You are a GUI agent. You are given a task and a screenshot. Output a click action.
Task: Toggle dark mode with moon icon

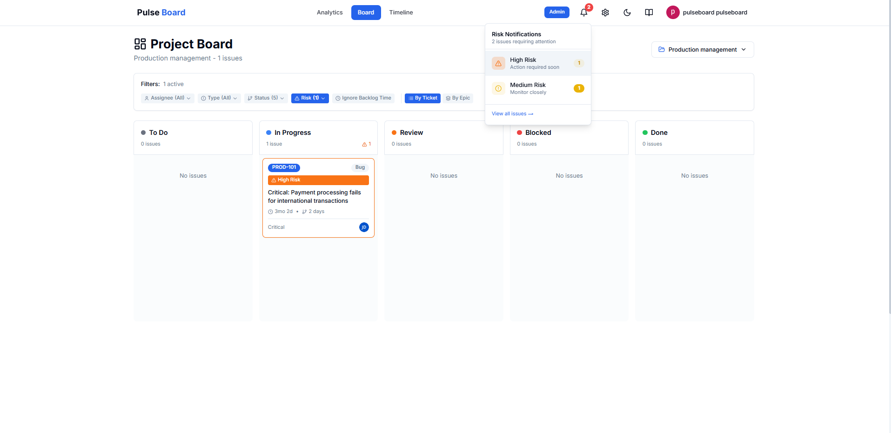627,13
